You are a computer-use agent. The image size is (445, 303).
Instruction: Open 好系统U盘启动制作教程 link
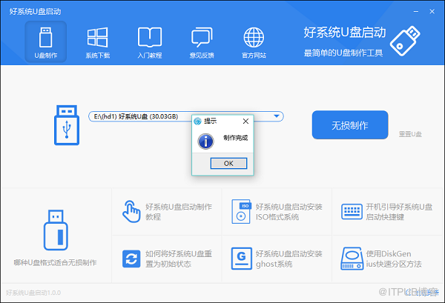(x=179, y=212)
